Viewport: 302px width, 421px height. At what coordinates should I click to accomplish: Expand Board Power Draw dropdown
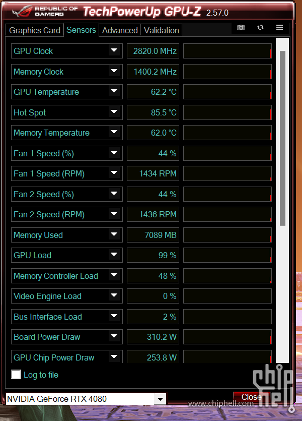pyautogui.click(x=114, y=336)
